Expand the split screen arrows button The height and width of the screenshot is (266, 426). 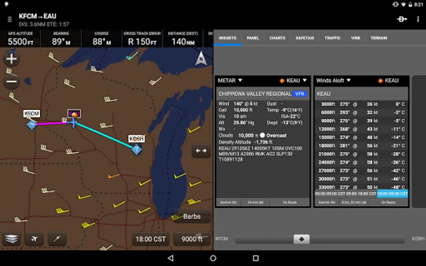click(x=201, y=151)
